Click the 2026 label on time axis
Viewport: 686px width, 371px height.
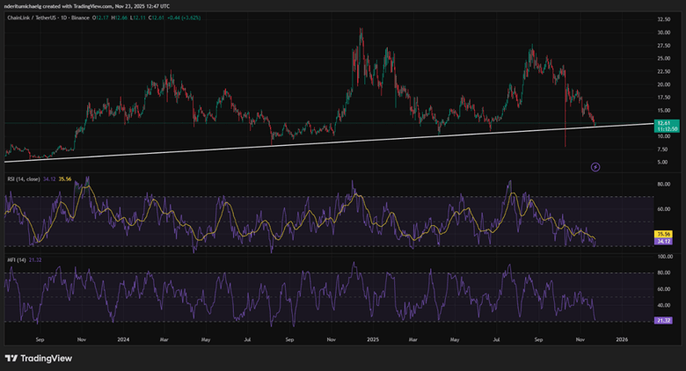[622, 339]
